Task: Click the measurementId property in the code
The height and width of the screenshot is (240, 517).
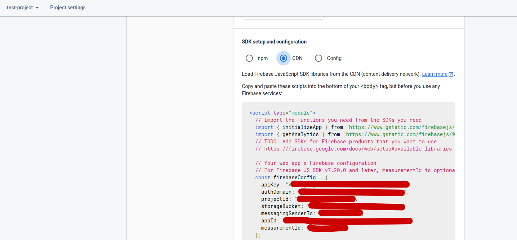Action: (x=282, y=228)
